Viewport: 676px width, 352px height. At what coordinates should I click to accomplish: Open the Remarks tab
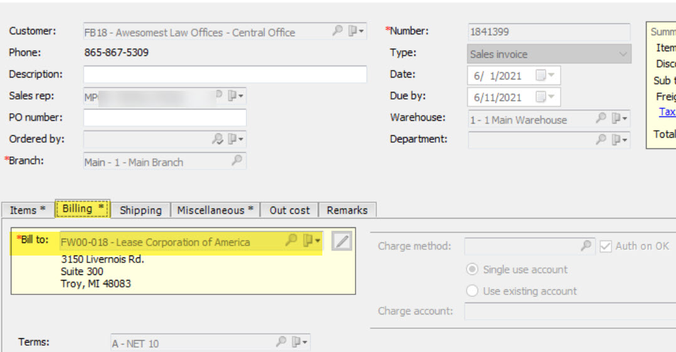pos(347,210)
